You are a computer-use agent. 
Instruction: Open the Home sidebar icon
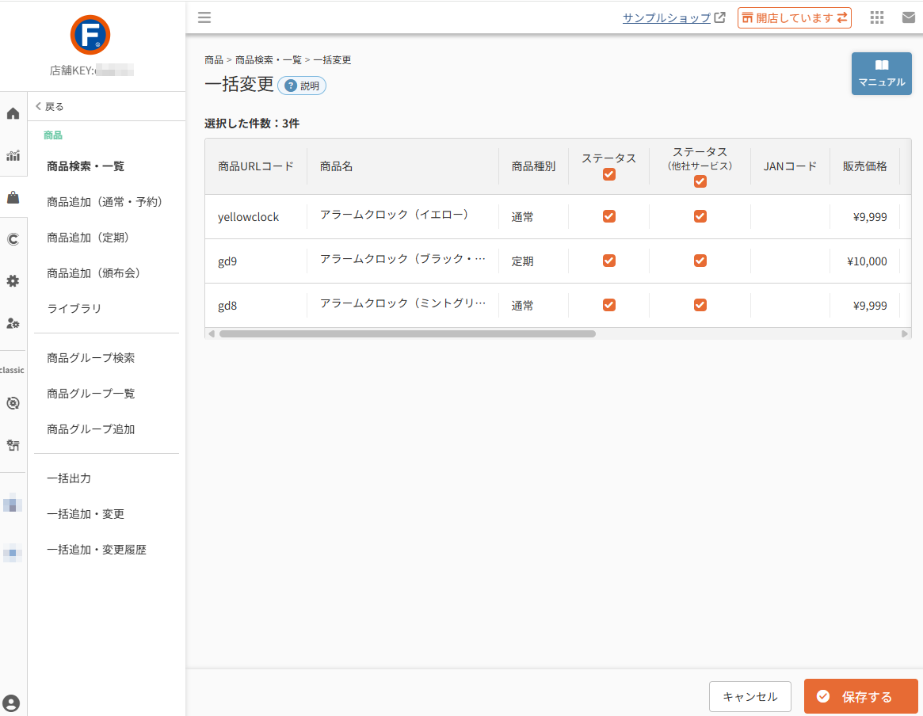point(13,113)
